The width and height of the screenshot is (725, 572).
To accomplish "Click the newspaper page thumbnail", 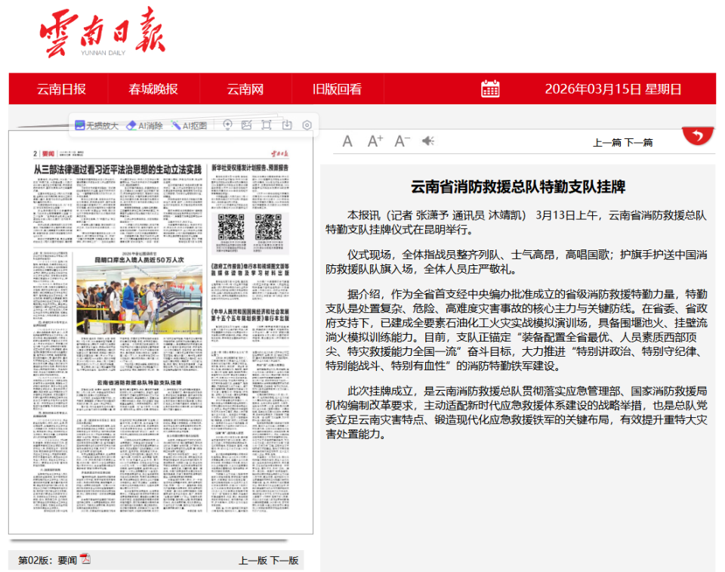I will click(161, 340).
